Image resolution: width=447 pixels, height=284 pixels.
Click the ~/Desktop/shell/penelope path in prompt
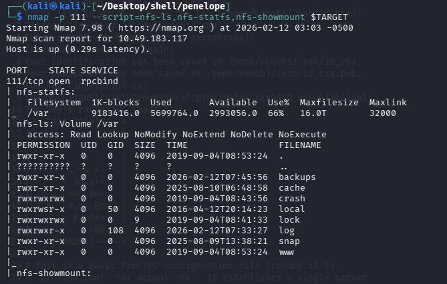click(116, 7)
